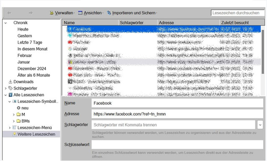Click the bookmark list vertical scrollbar

pos(263,52)
